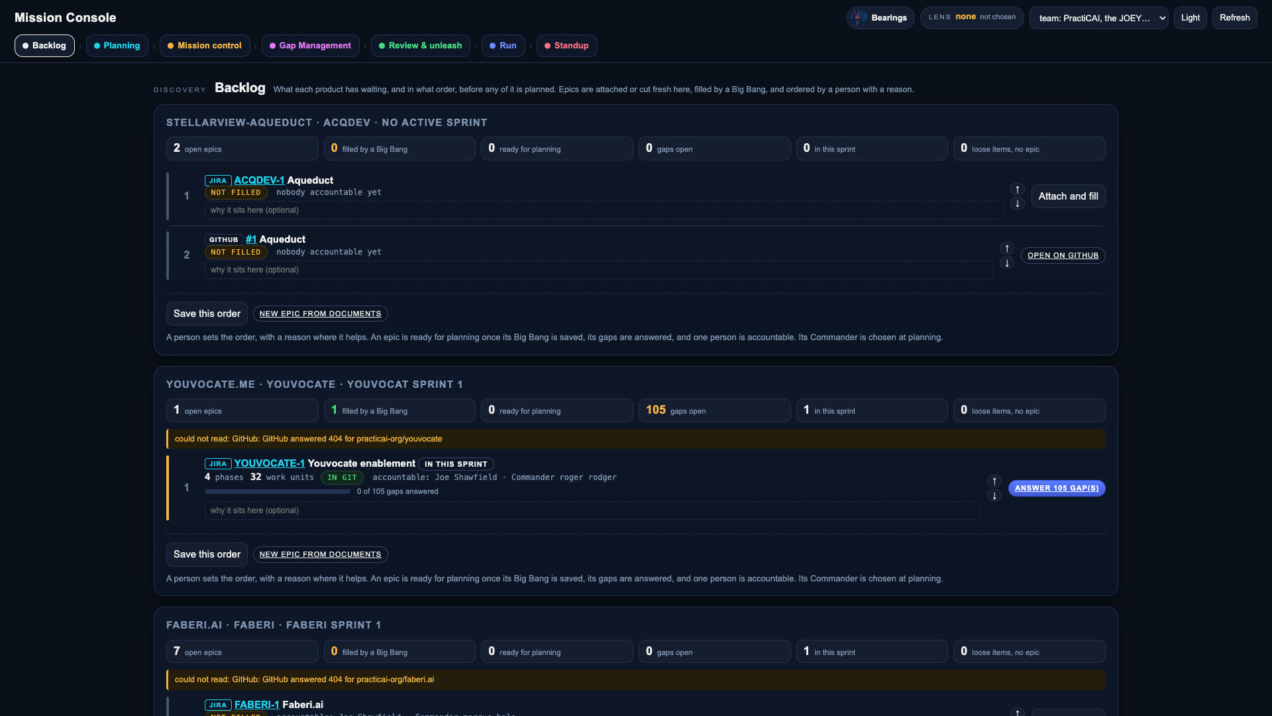Click the IN THIS SPRINT badge
The height and width of the screenshot is (716, 1272).
[456, 464]
